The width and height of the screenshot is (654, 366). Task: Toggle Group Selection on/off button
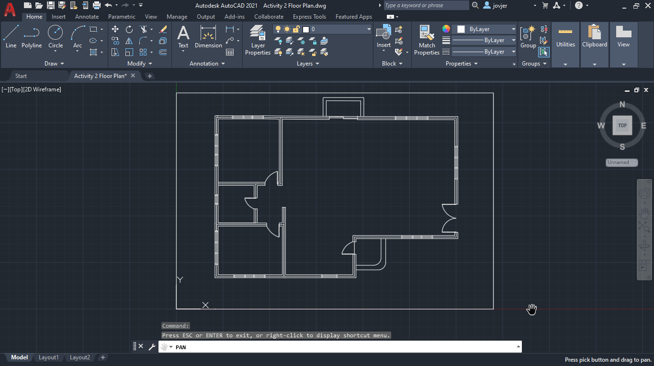pyautogui.click(x=543, y=52)
